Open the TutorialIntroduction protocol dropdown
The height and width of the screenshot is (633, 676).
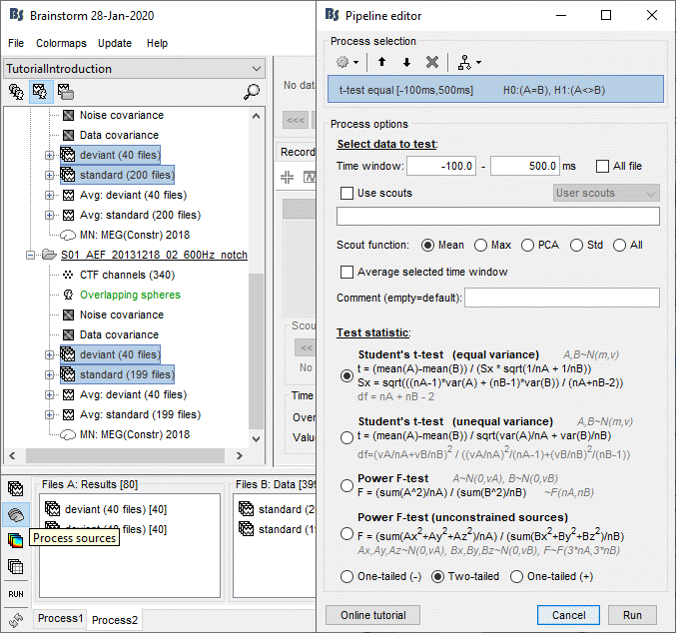click(x=134, y=68)
